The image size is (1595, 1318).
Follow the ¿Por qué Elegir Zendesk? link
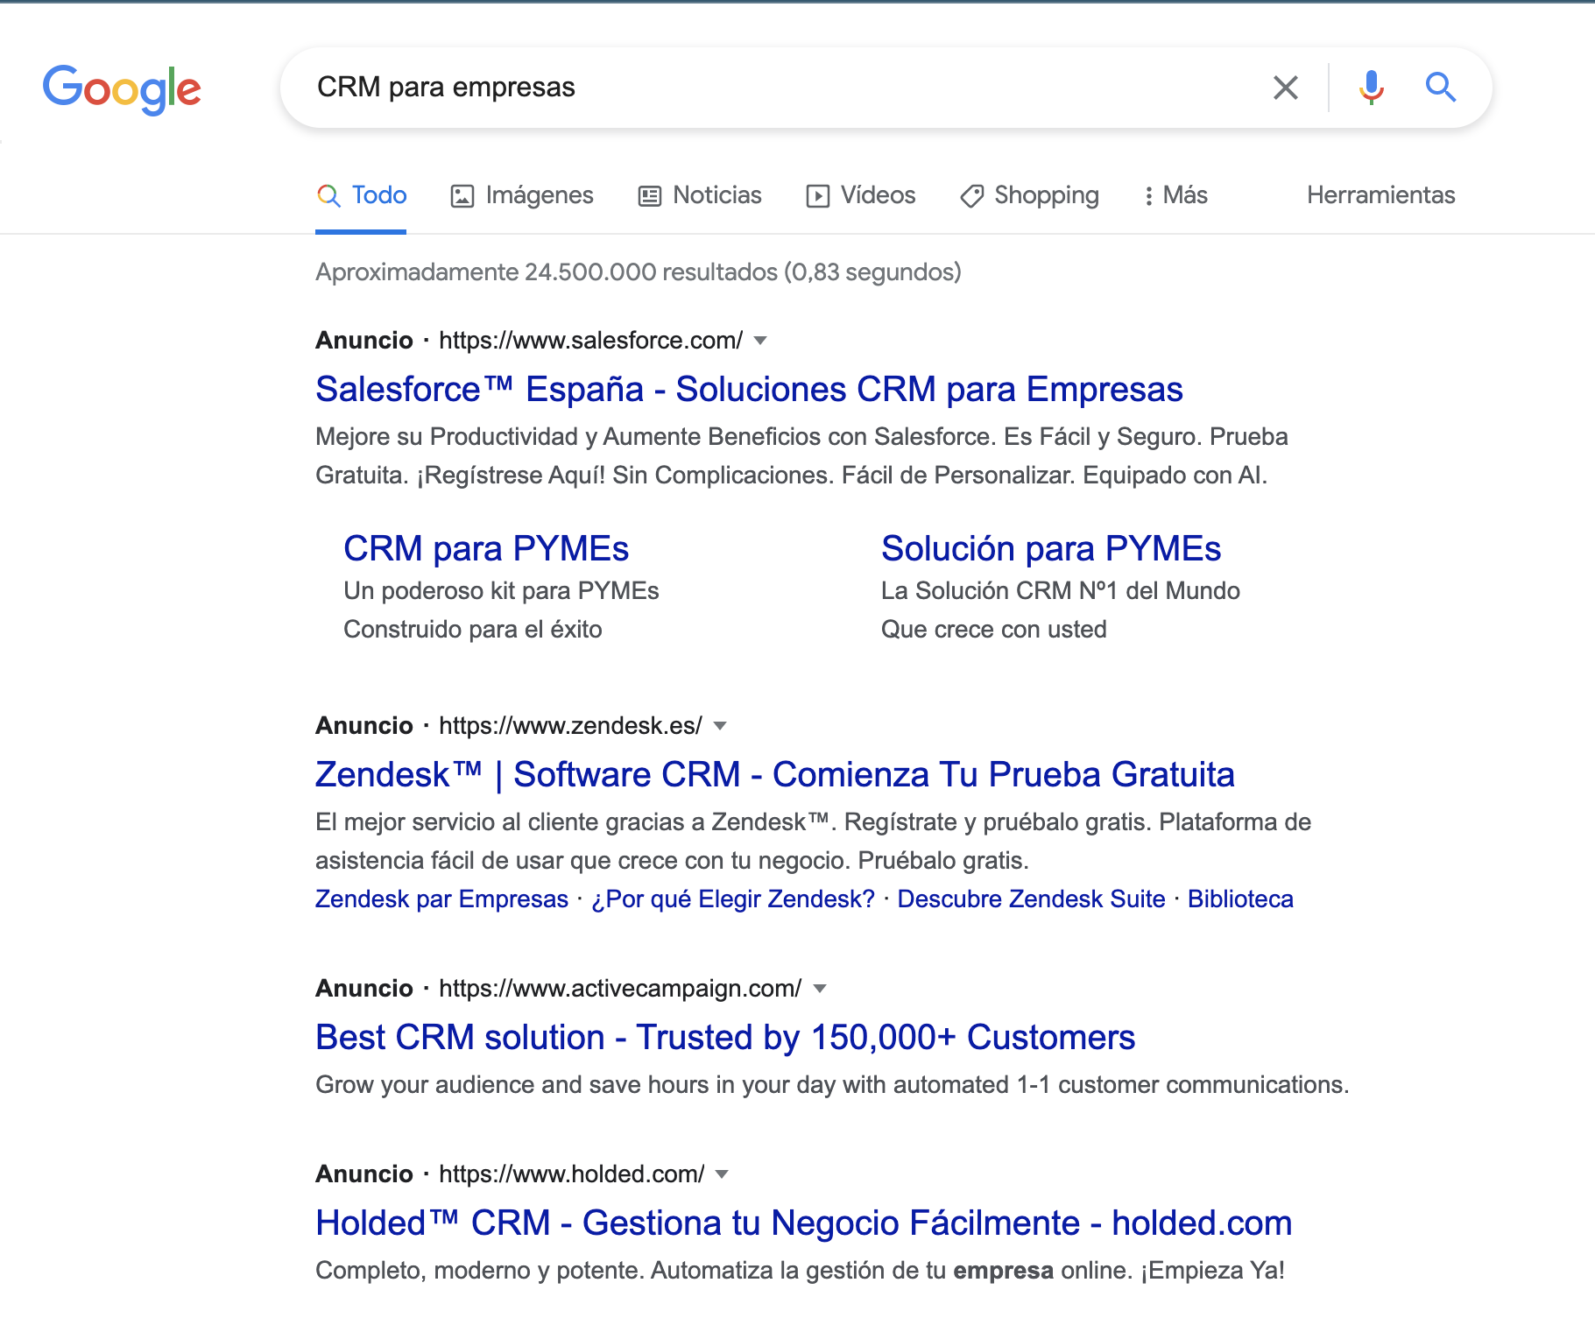733,899
